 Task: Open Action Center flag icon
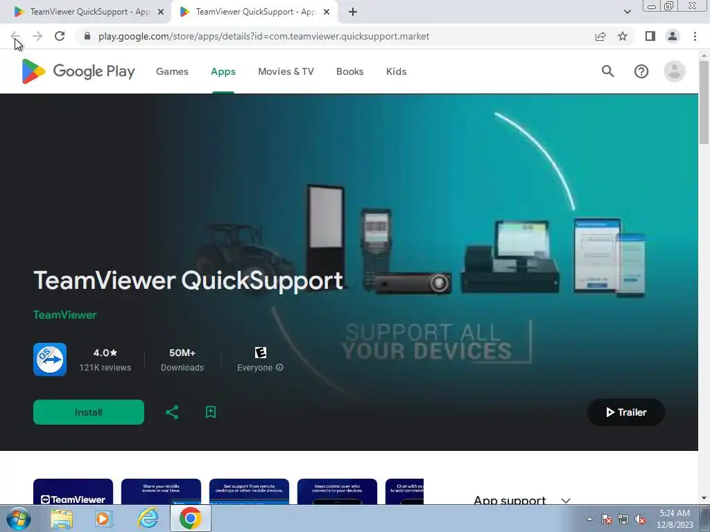tap(607, 519)
